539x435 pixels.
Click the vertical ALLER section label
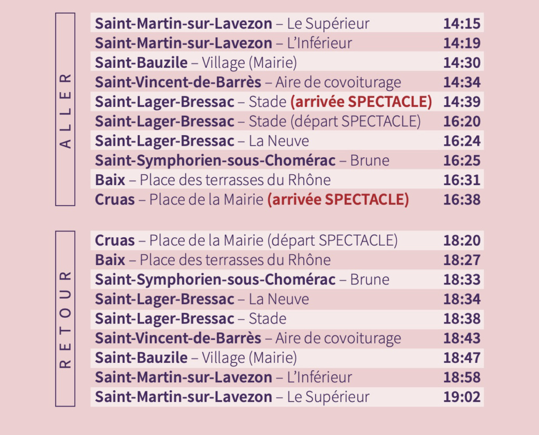pyautogui.click(x=65, y=109)
